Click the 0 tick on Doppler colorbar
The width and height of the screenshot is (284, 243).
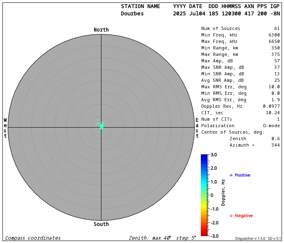(x=212, y=195)
